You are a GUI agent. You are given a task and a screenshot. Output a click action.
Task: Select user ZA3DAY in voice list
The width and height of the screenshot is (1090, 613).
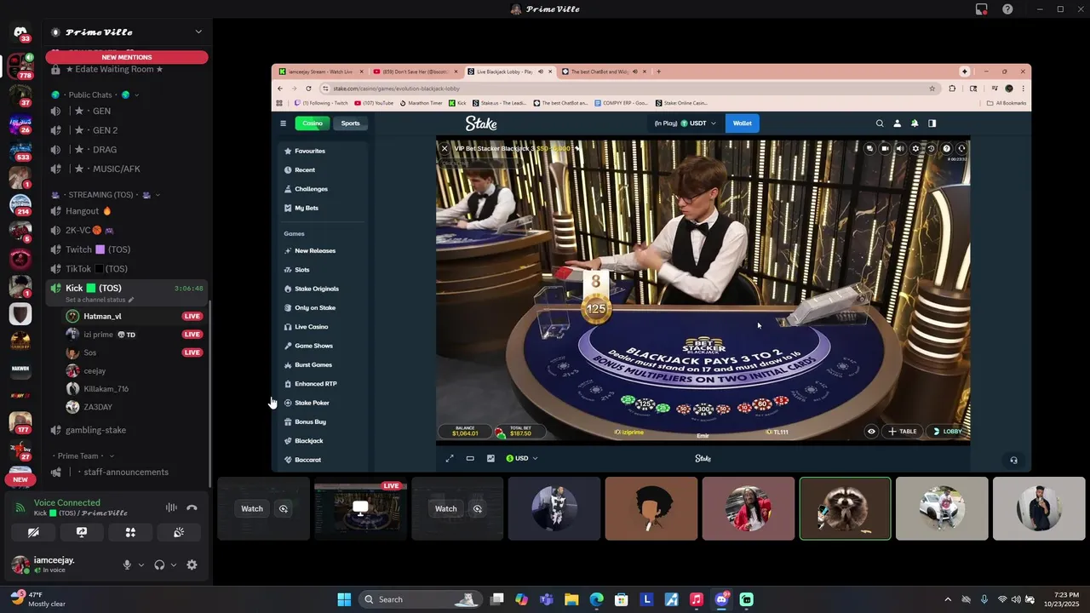tap(132, 407)
